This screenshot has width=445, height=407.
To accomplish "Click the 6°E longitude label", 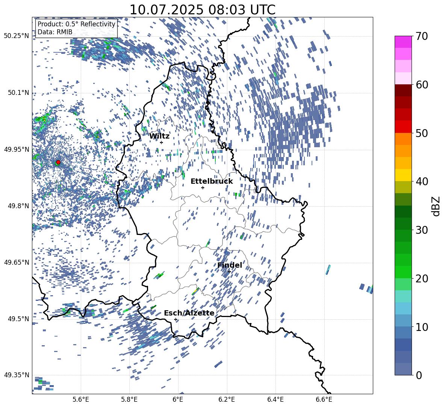I will click(x=178, y=399).
